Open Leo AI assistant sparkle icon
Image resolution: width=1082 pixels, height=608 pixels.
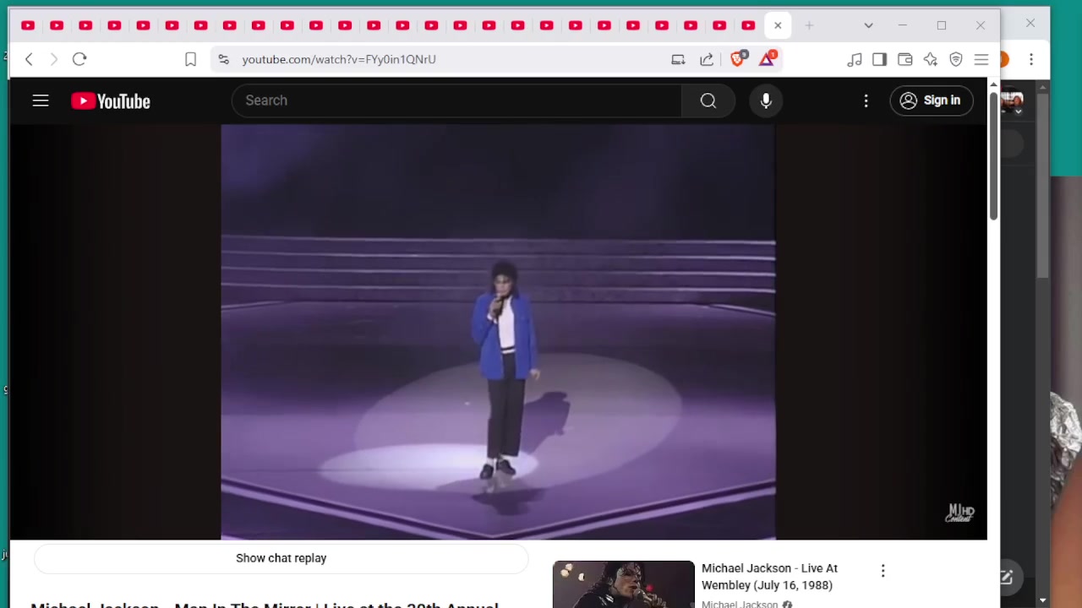[x=931, y=59]
